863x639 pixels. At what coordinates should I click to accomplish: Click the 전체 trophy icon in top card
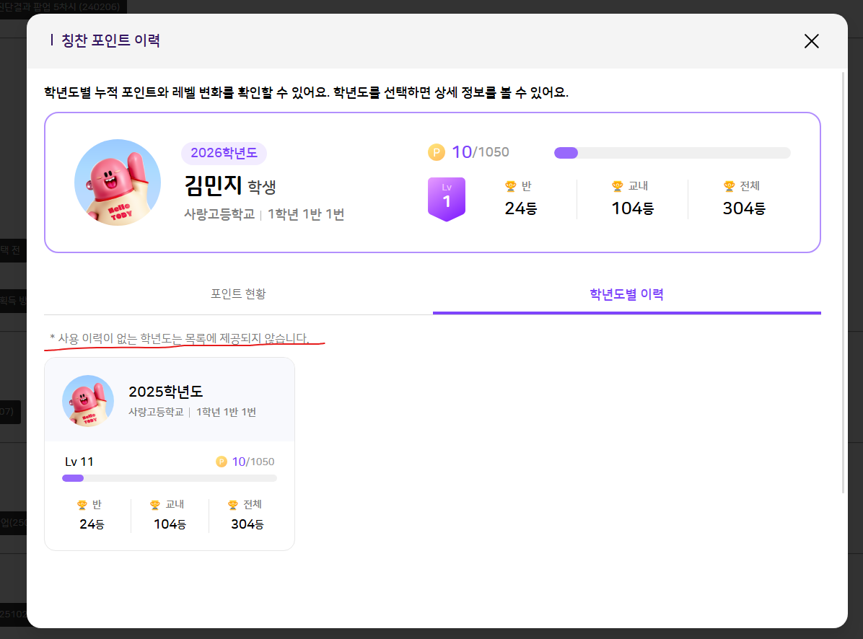point(729,186)
